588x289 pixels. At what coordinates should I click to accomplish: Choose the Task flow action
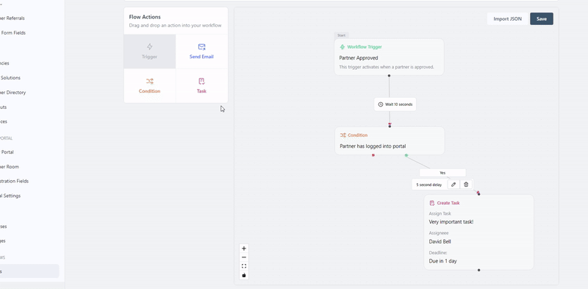(x=201, y=86)
